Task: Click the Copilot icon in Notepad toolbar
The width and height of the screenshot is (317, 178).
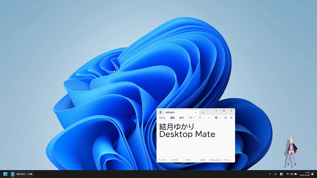Action: pyautogui.click(x=216, y=118)
